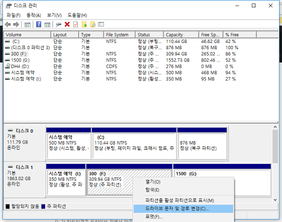Sort by the Volume column header
The height and width of the screenshot is (222, 282).
coord(27,35)
